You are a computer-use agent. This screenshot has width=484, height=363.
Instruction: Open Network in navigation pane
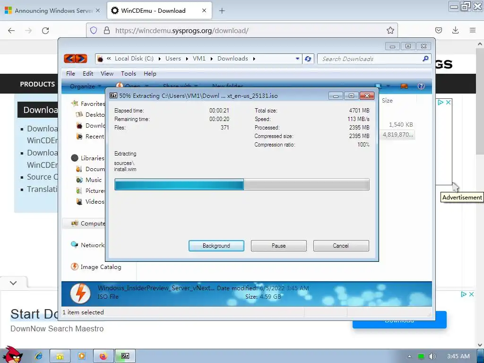pyautogui.click(x=93, y=245)
